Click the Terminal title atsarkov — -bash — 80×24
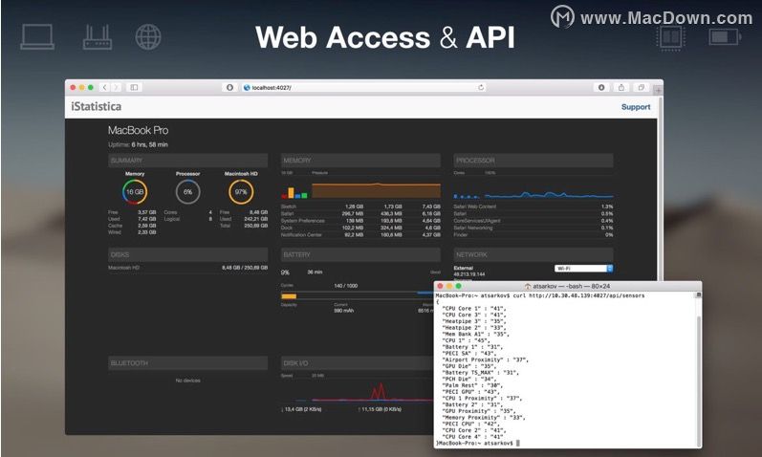Viewport: 762px width, 457px height. tap(571, 287)
